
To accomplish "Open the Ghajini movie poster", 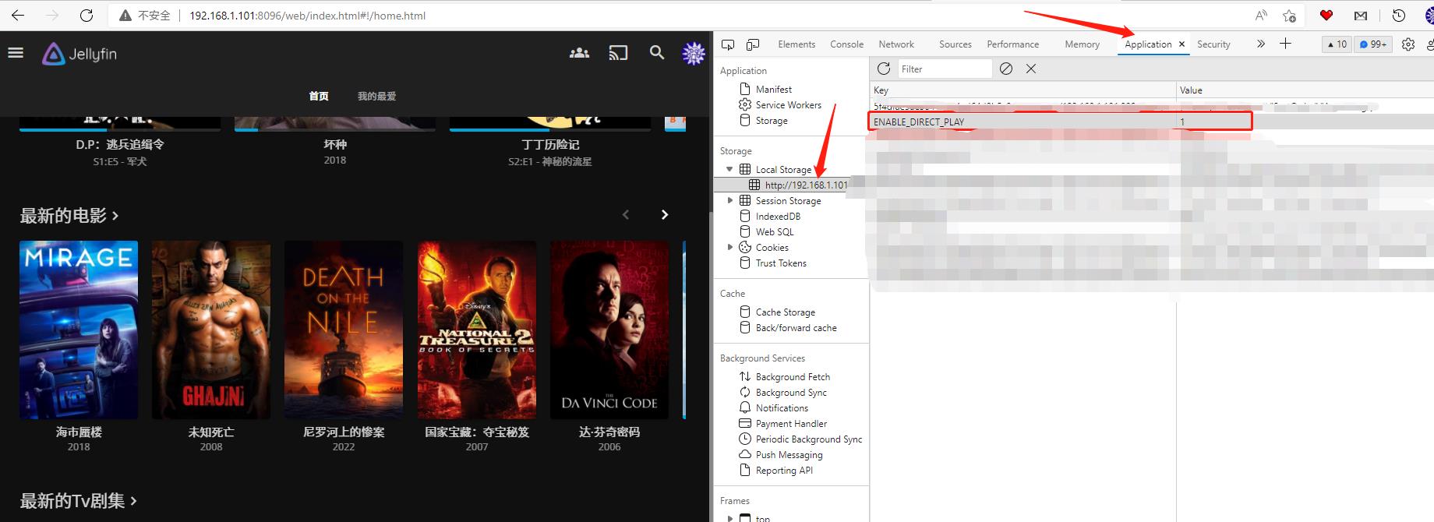I will (211, 330).
